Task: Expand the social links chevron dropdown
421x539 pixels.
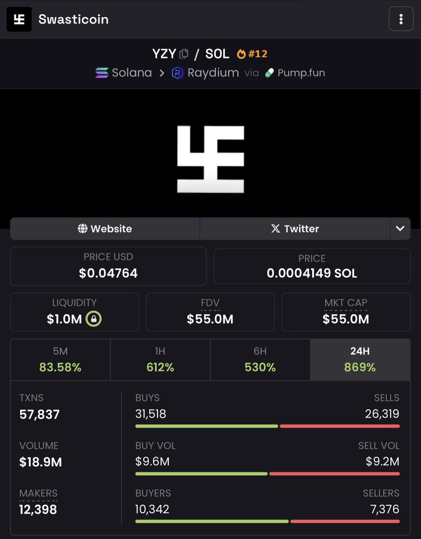Action: point(400,229)
